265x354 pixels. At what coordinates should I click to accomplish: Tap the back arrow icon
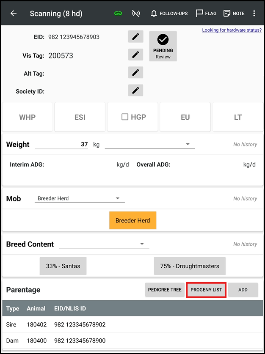coord(14,14)
